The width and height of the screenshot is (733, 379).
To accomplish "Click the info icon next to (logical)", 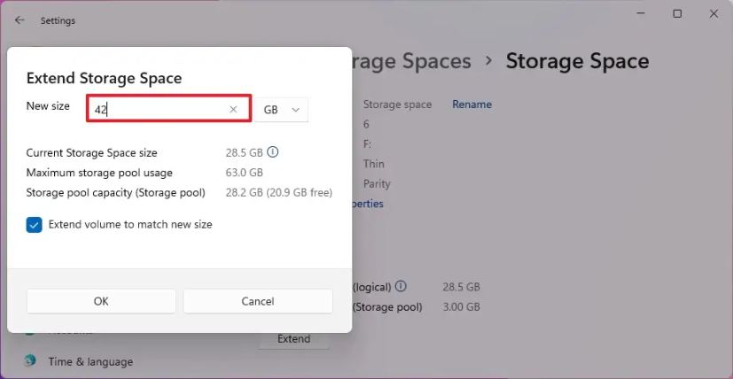I will (x=401, y=286).
